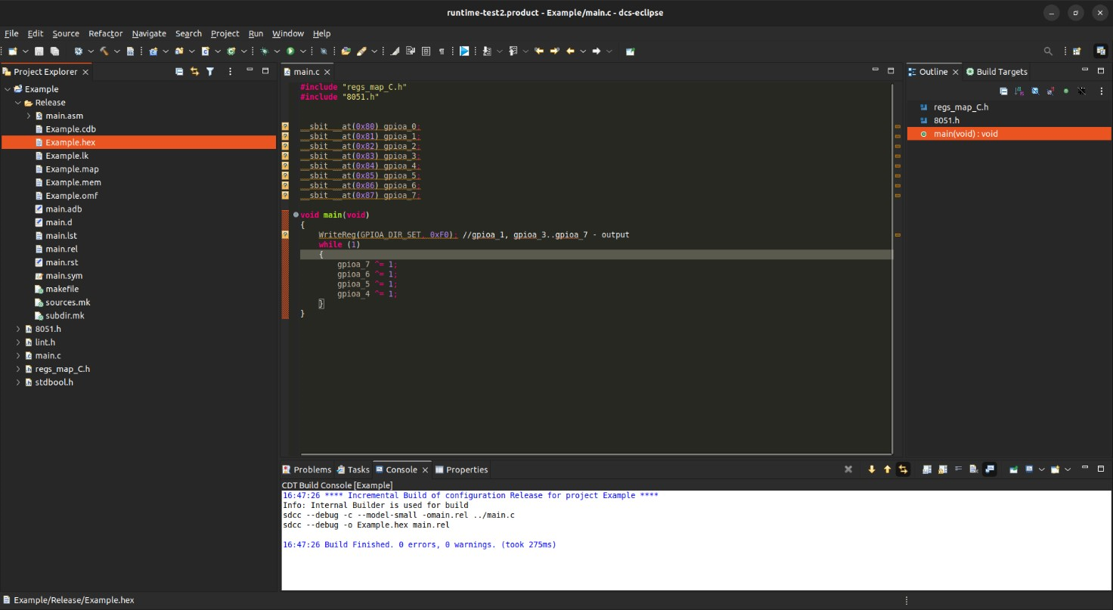The width and height of the screenshot is (1113, 610).
Task: Toggle scroll lock in the Console
Action: click(942, 469)
